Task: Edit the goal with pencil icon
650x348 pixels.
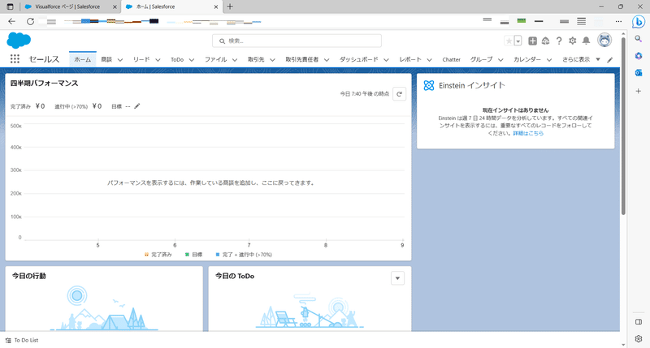Action: tap(137, 106)
